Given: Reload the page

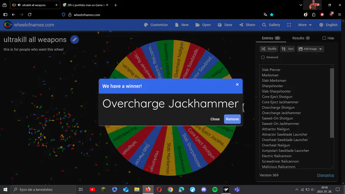Looking at the screenshot, I should coord(30,15).
